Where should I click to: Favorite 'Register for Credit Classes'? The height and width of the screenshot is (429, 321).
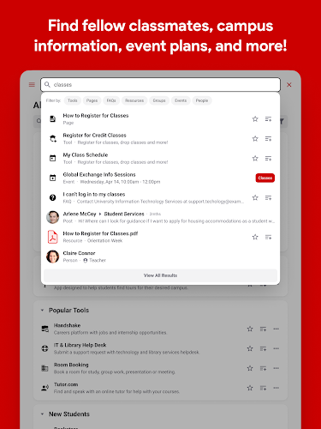coord(255,139)
